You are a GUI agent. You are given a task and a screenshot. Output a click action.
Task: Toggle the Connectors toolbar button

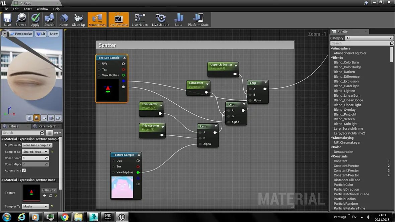[97, 20]
